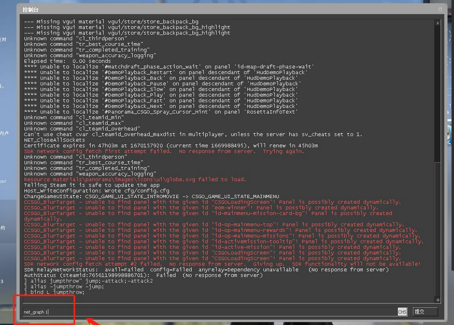The image size is (454, 325).
Task: Click the 'Host_WriteConfiguration' log line
Action: 97,191
